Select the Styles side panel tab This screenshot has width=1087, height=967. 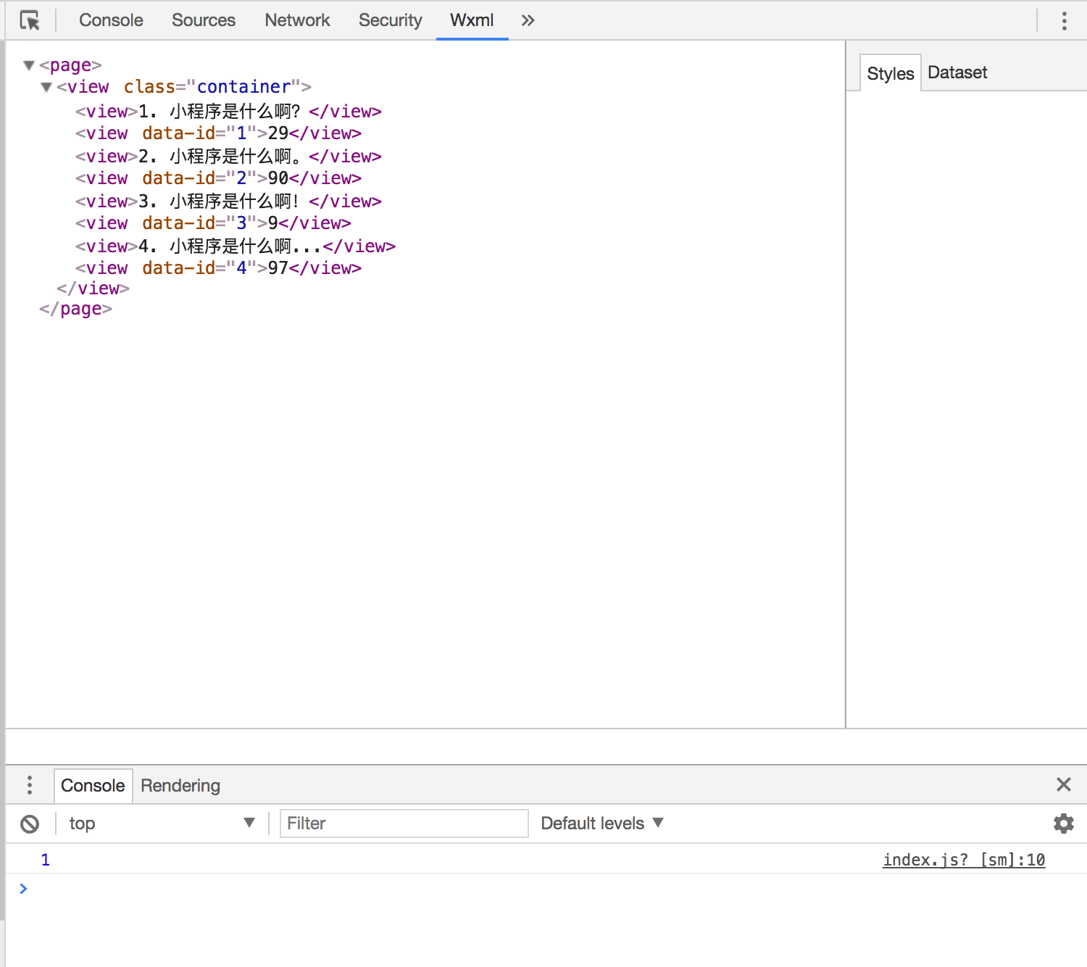click(890, 73)
